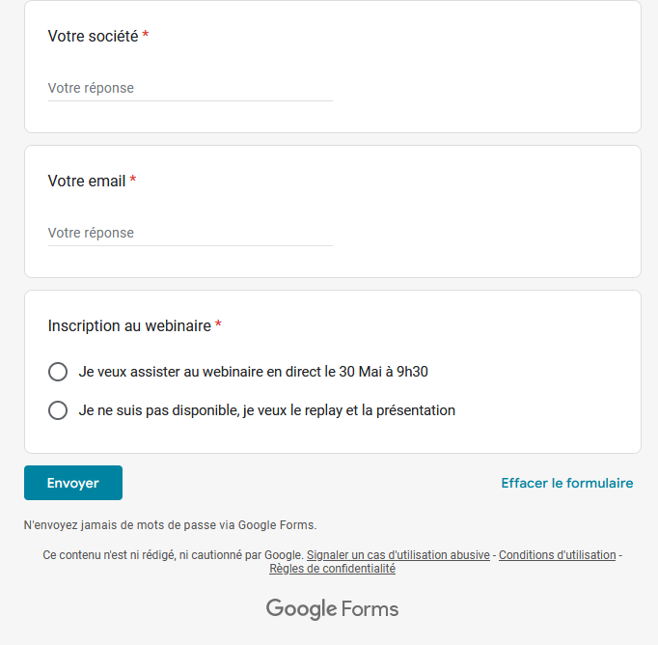Submit the form with the Envoyer button
The height and width of the screenshot is (645, 658).
(73, 483)
